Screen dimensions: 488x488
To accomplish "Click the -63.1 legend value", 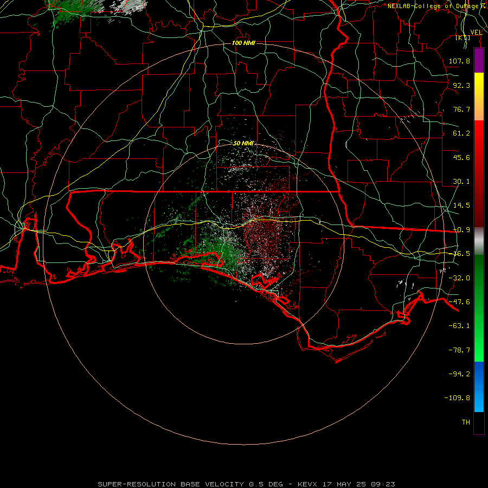I will [x=459, y=326].
